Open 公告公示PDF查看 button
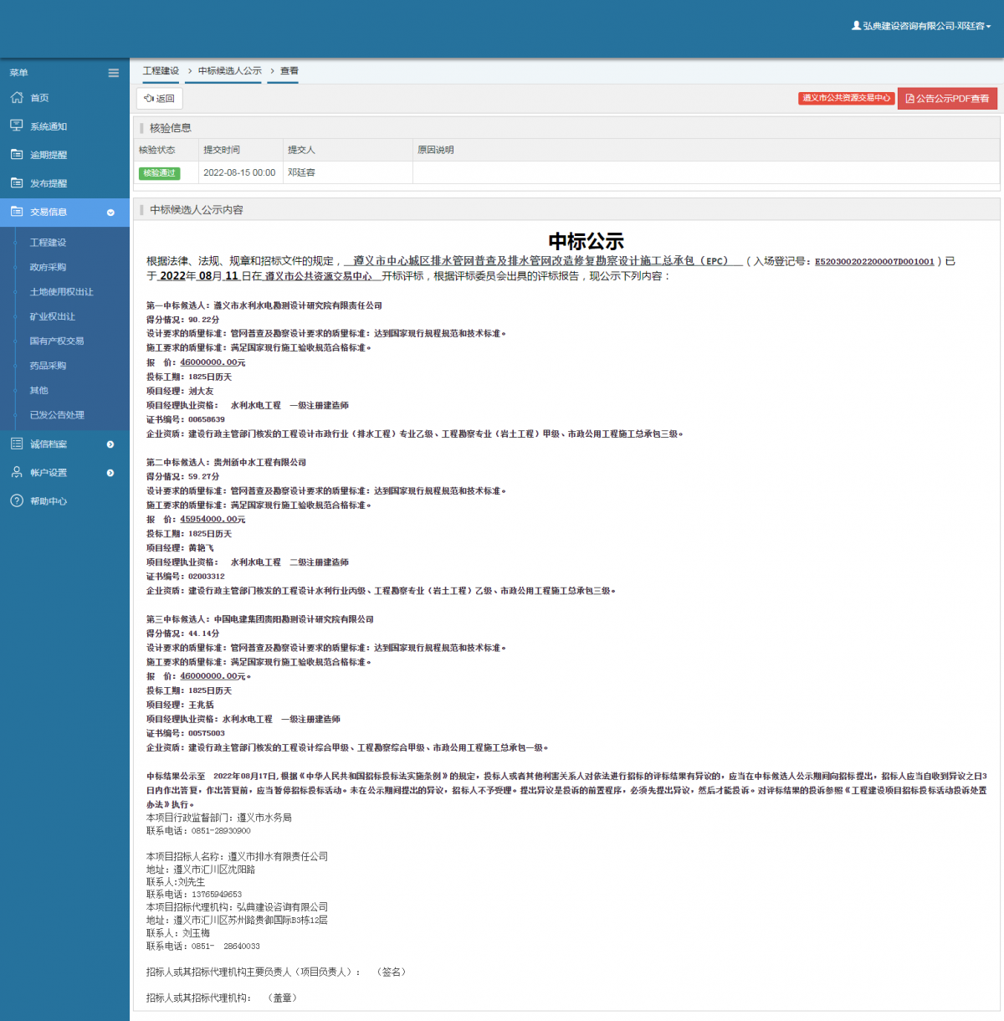The image size is (1004, 1021). click(x=947, y=99)
